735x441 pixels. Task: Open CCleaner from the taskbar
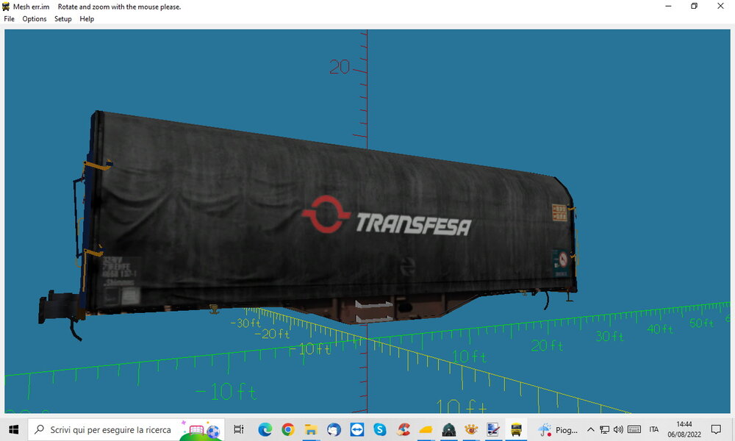point(403,429)
